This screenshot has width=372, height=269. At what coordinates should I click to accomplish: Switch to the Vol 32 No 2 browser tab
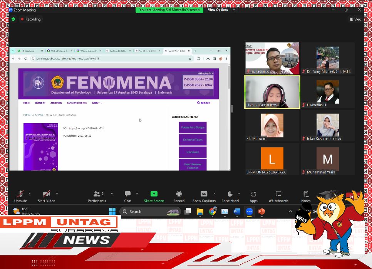pyautogui.click(x=147, y=51)
